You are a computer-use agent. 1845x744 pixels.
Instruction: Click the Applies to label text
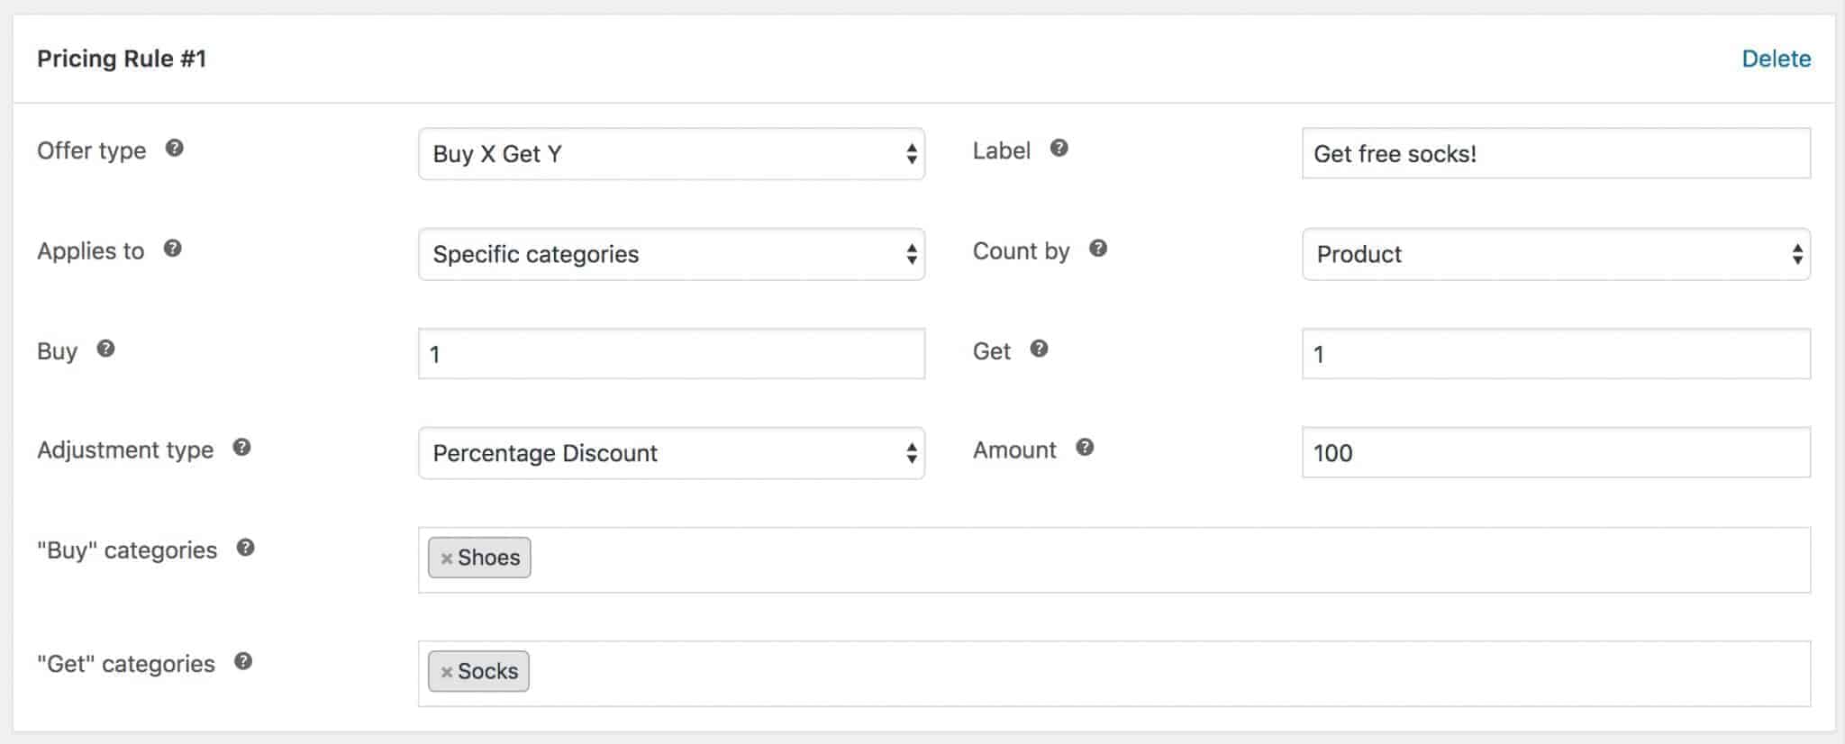(x=90, y=251)
